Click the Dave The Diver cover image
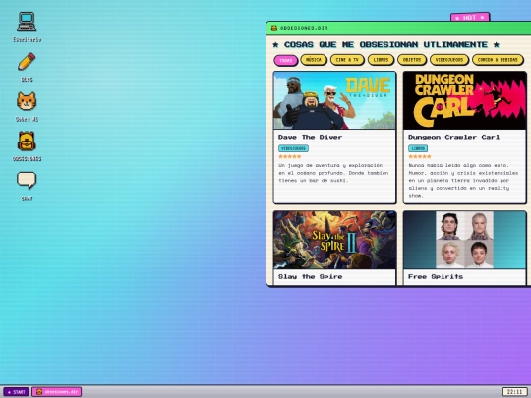This screenshot has width=531, height=398. (334, 100)
